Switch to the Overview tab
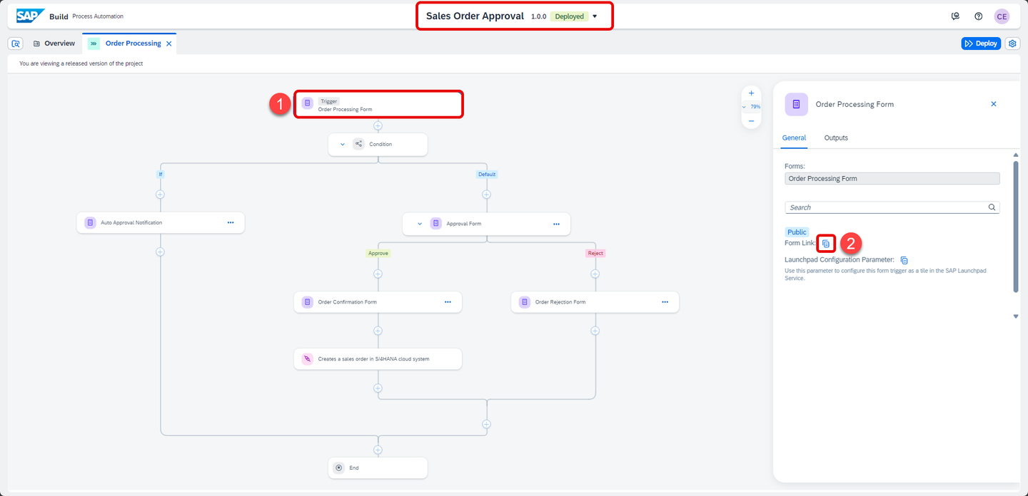The height and width of the screenshot is (496, 1028). point(54,43)
